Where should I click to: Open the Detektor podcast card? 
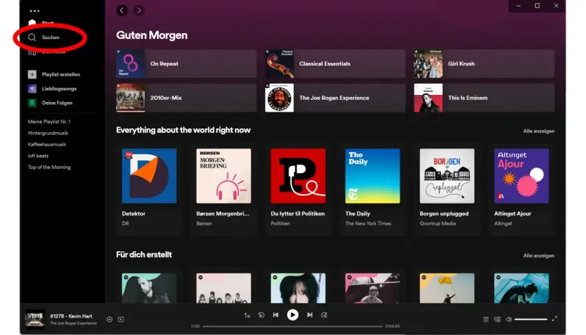pos(149,189)
